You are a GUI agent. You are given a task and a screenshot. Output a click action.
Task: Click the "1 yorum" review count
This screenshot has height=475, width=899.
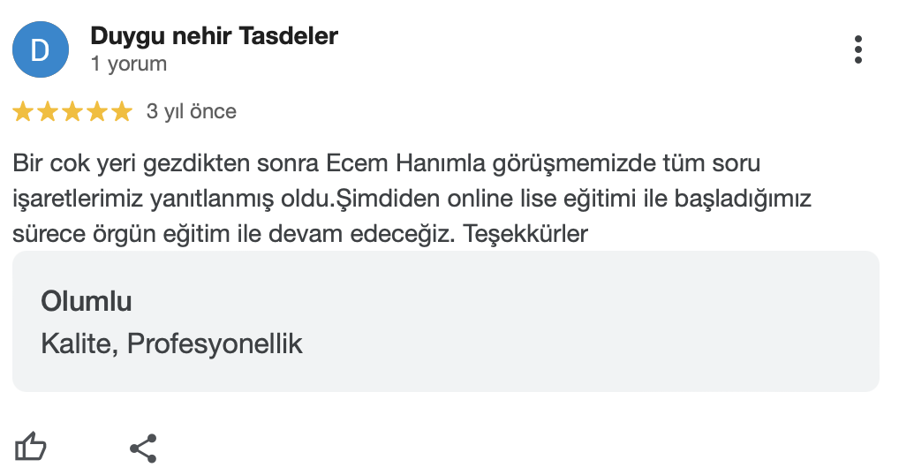coord(128,64)
